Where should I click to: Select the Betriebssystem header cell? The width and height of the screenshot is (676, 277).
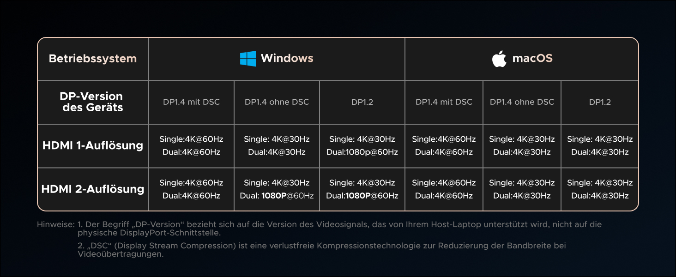point(93,59)
